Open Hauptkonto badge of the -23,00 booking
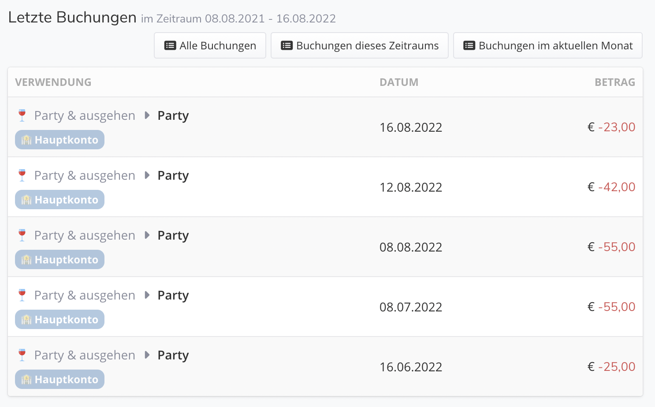The width and height of the screenshot is (655, 407). 60,140
